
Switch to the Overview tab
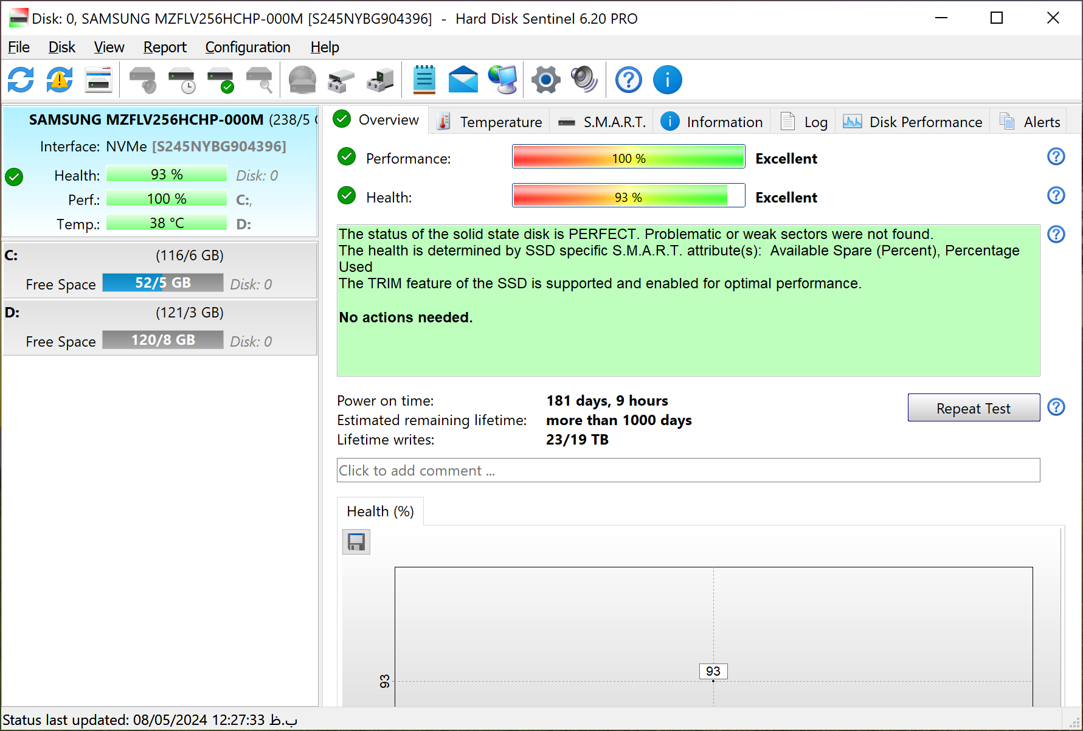[x=376, y=120]
